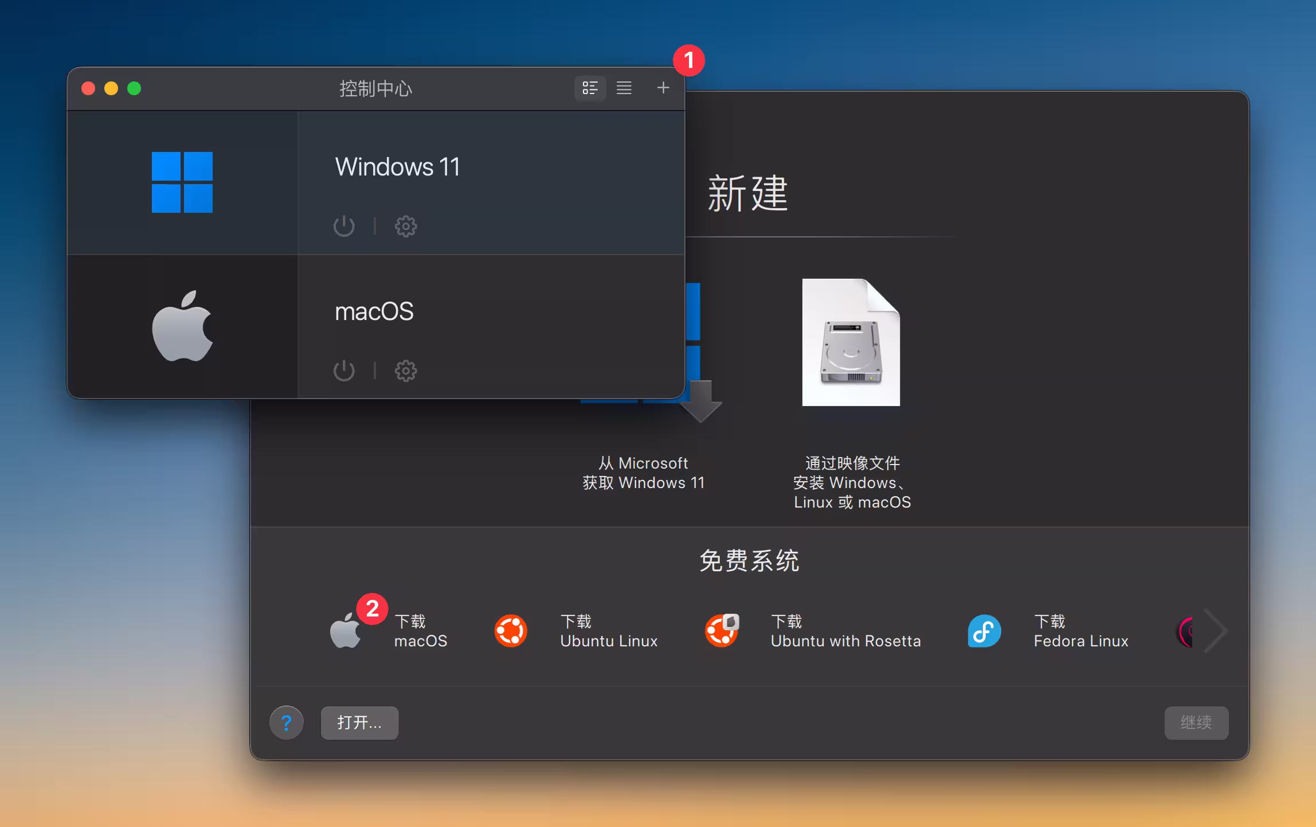
Task: Open settings gear for macOS VM
Action: pyautogui.click(x=406, y=370)
